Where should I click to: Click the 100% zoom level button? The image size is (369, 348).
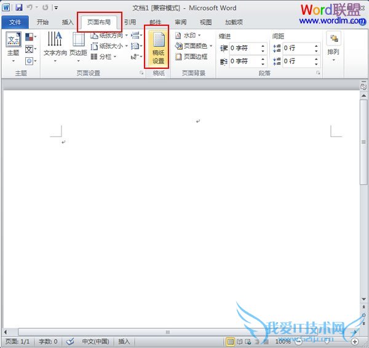point(283,341)
